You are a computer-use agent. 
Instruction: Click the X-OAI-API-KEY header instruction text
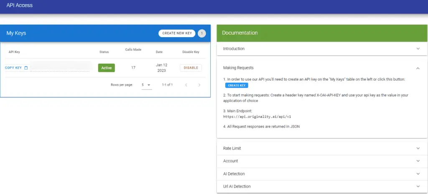(316, 98)
